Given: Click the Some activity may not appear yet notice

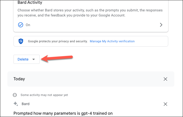Looking at the screenshot, I should pyautogui.click(x=44, y=95).
